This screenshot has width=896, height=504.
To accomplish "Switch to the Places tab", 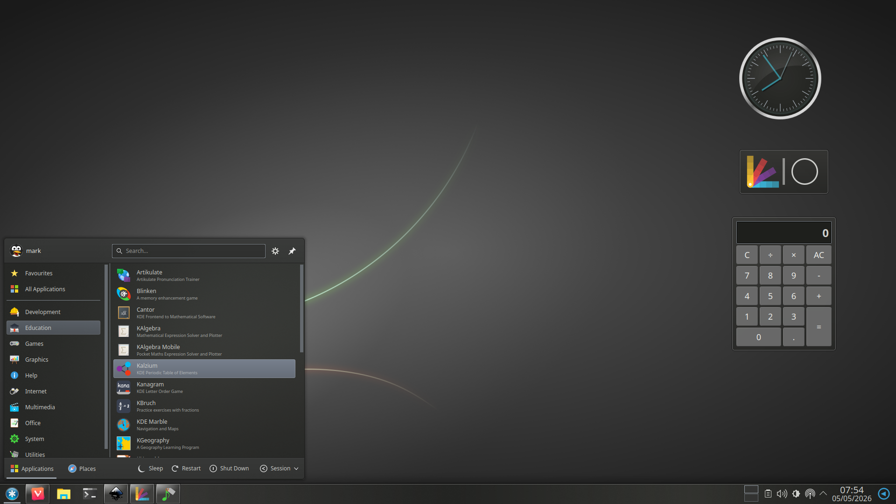I will 82,469.
